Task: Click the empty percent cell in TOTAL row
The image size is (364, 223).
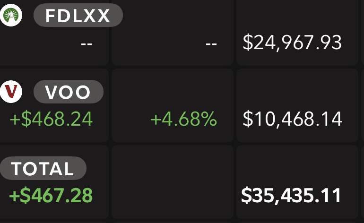Action: [173, 182]
